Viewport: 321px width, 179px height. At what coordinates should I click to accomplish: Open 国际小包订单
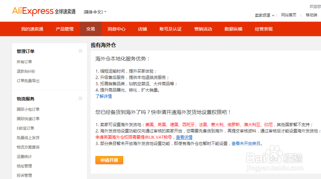[28, 109]
